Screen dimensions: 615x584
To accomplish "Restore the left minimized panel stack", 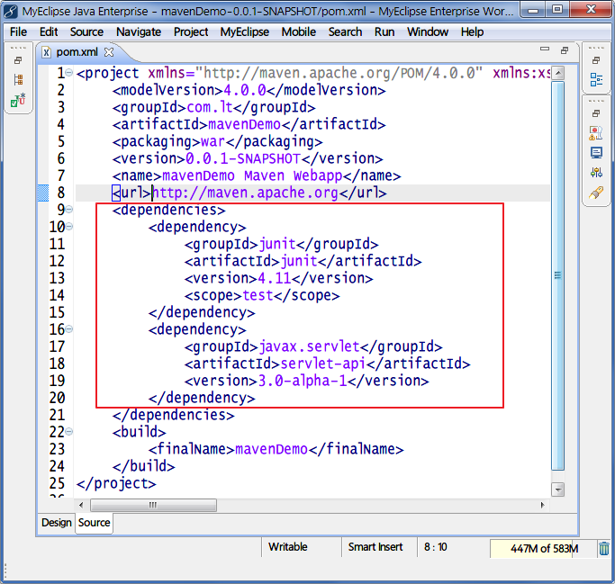I will [x=18, y=60].
